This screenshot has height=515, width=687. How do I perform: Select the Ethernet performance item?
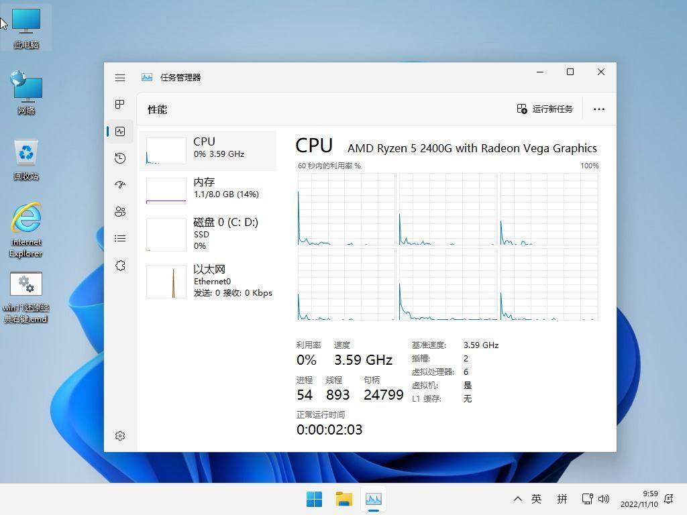(x=208, y=281)
